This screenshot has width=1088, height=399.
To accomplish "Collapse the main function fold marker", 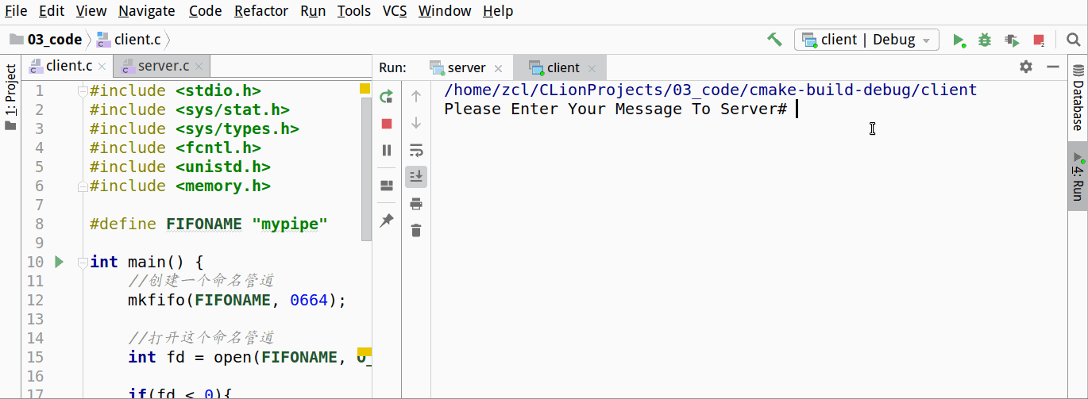I will point(82,263).
